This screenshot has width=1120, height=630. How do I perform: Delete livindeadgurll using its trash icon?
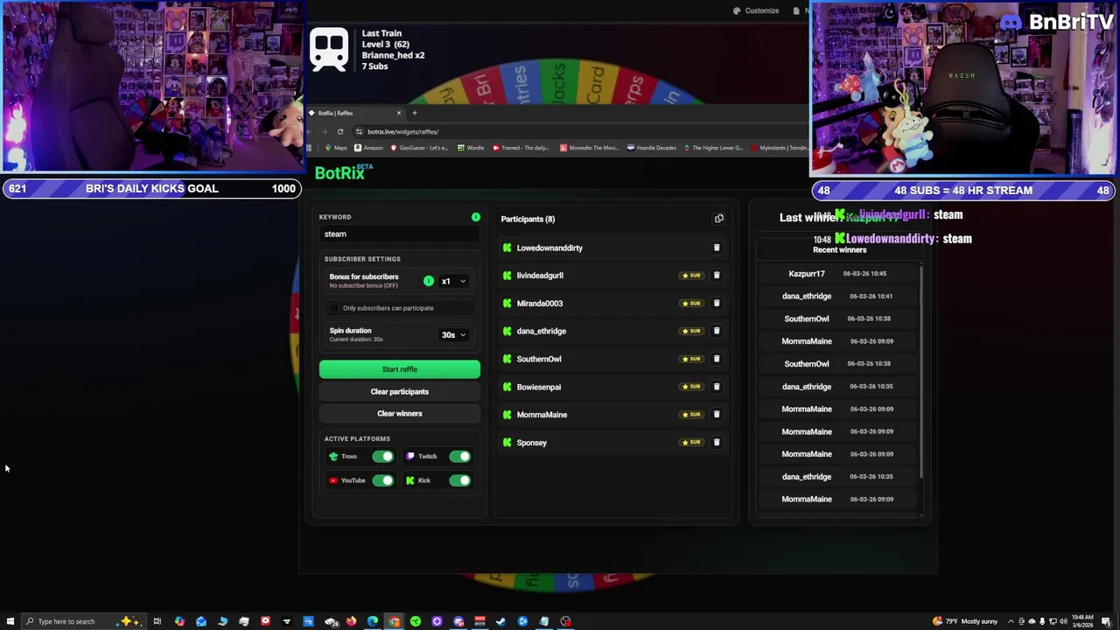click(x=717, y=276)
